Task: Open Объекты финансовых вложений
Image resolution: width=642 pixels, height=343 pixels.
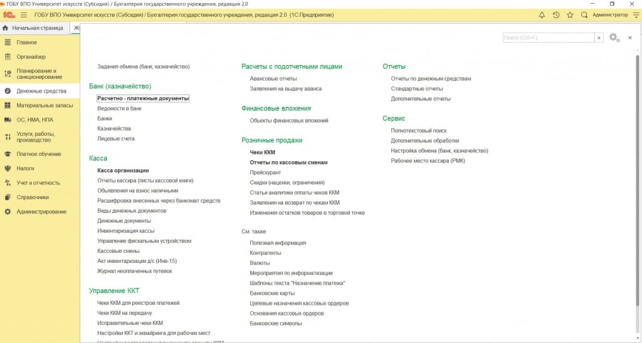Action: click(x=289, y=121)
